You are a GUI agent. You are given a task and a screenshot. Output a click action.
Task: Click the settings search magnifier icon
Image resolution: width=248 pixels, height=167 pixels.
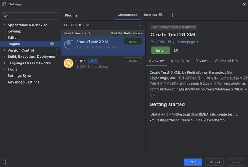pos(5,16)
